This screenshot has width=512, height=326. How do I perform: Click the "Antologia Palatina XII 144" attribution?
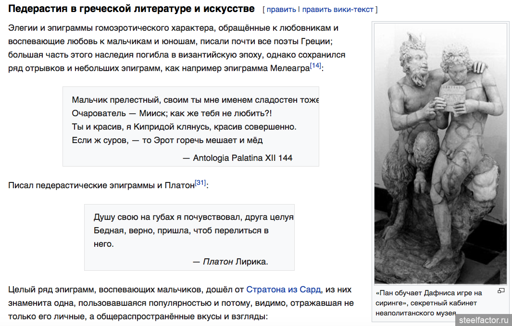pos(237,158)
